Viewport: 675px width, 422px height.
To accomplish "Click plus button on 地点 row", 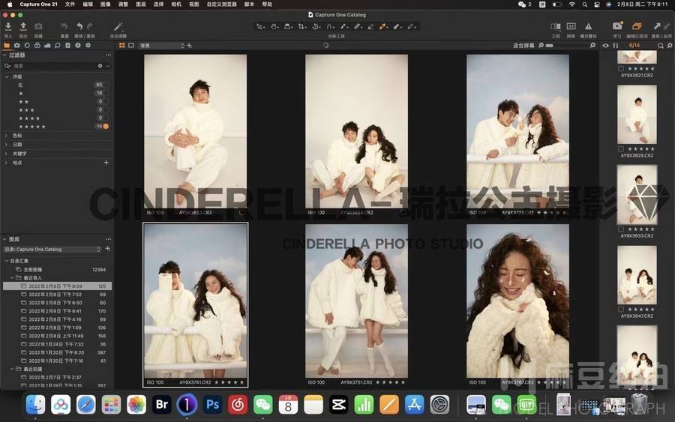I will coord(106,163).
